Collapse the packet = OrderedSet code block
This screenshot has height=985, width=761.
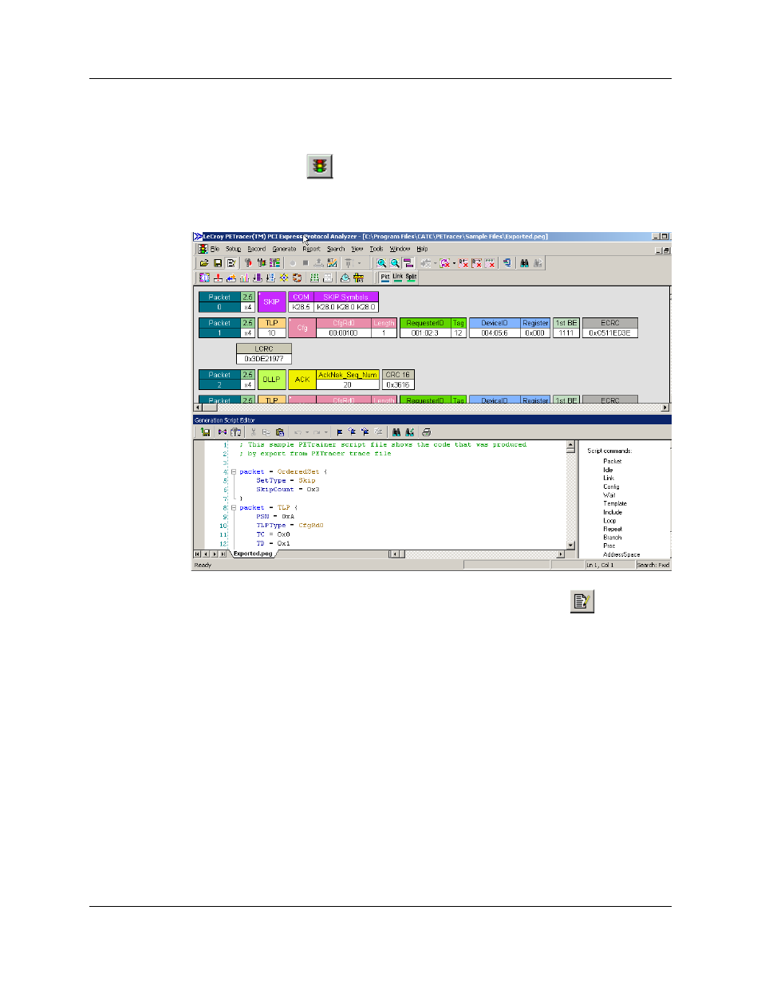coord(233,471)
